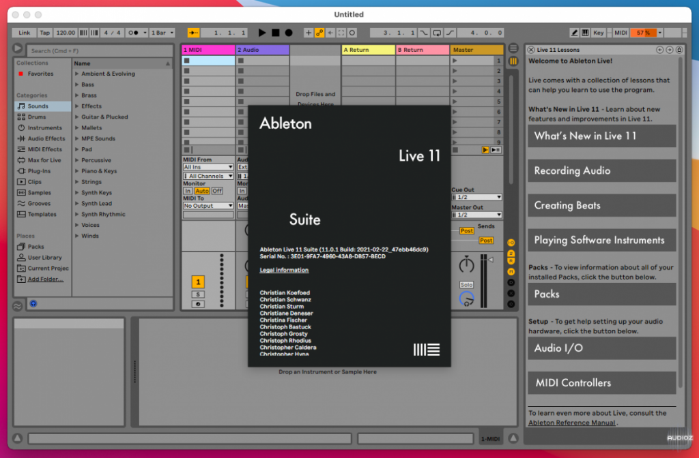Toggle the Follow button in transport bar
The image size is (699, 458).
(193, 33)
